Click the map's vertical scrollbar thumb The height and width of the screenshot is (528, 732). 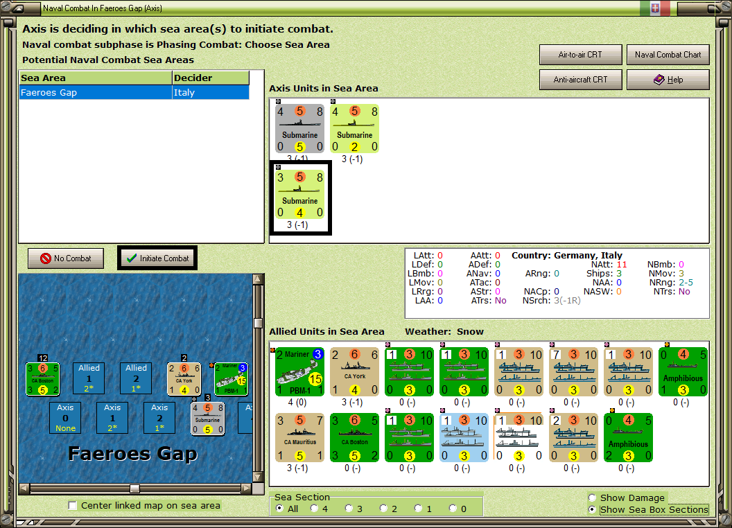pos(258,323)
